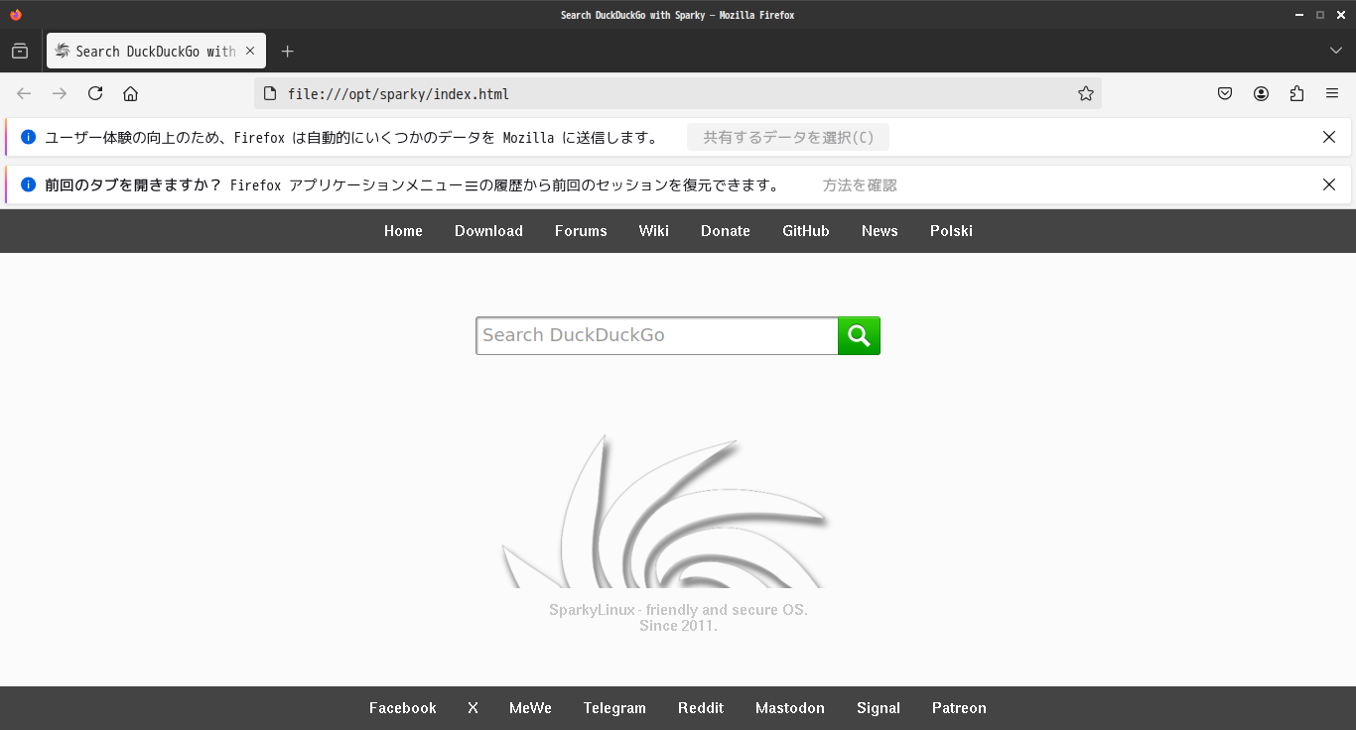Open the Signal footer link
The height and width of the screenshot is (730, 1356).
(879, 708)
